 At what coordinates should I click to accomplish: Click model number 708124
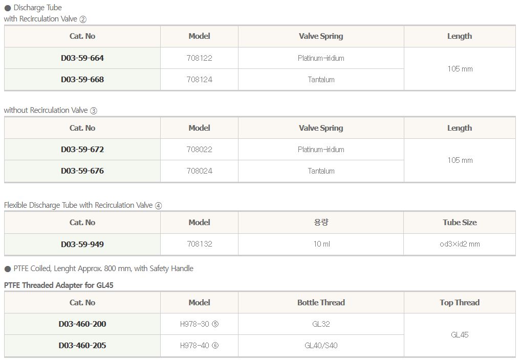pos(199,80)
